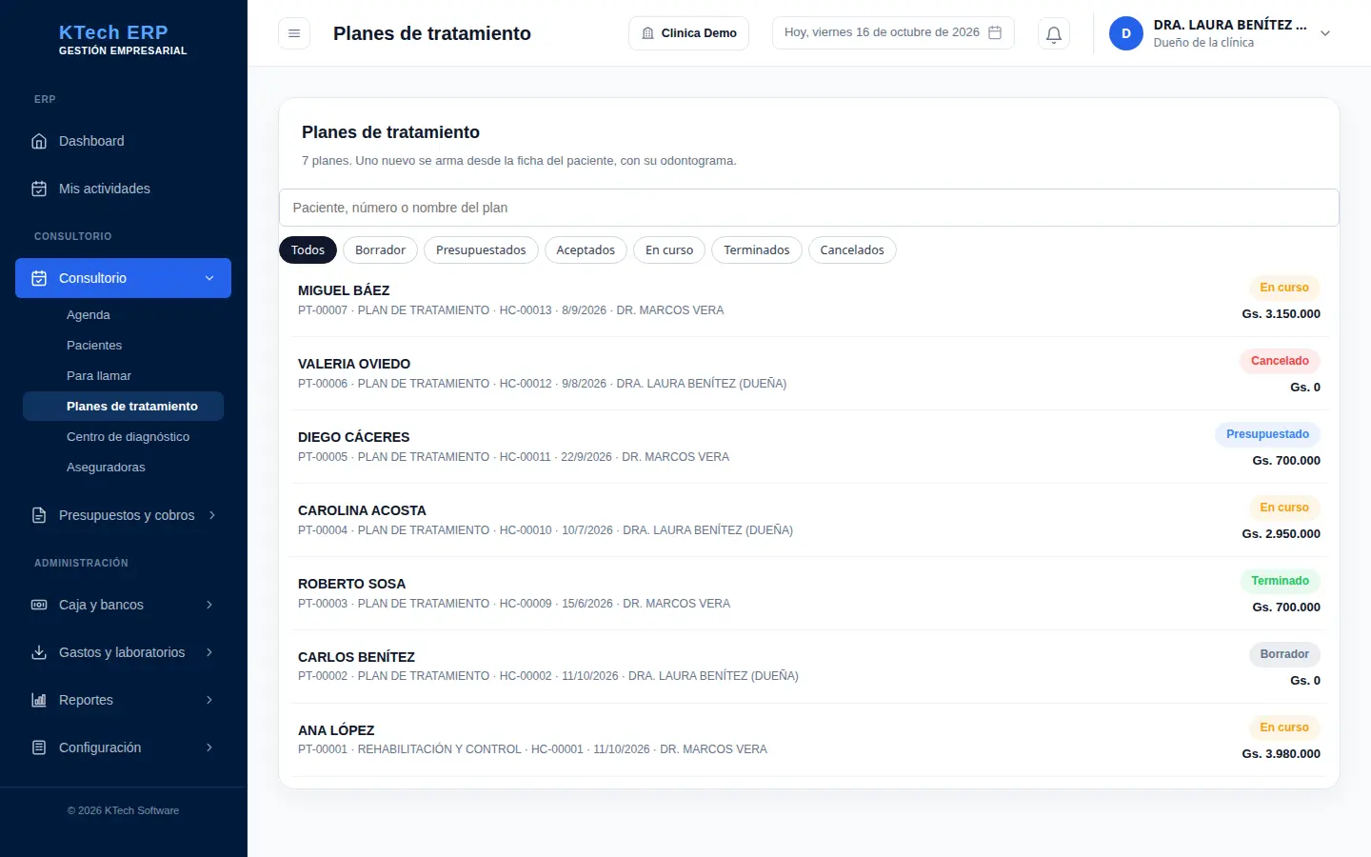The image size is (1371, 857).
Task: Open Agenda in the sidebar
Action: pos(123,315)
